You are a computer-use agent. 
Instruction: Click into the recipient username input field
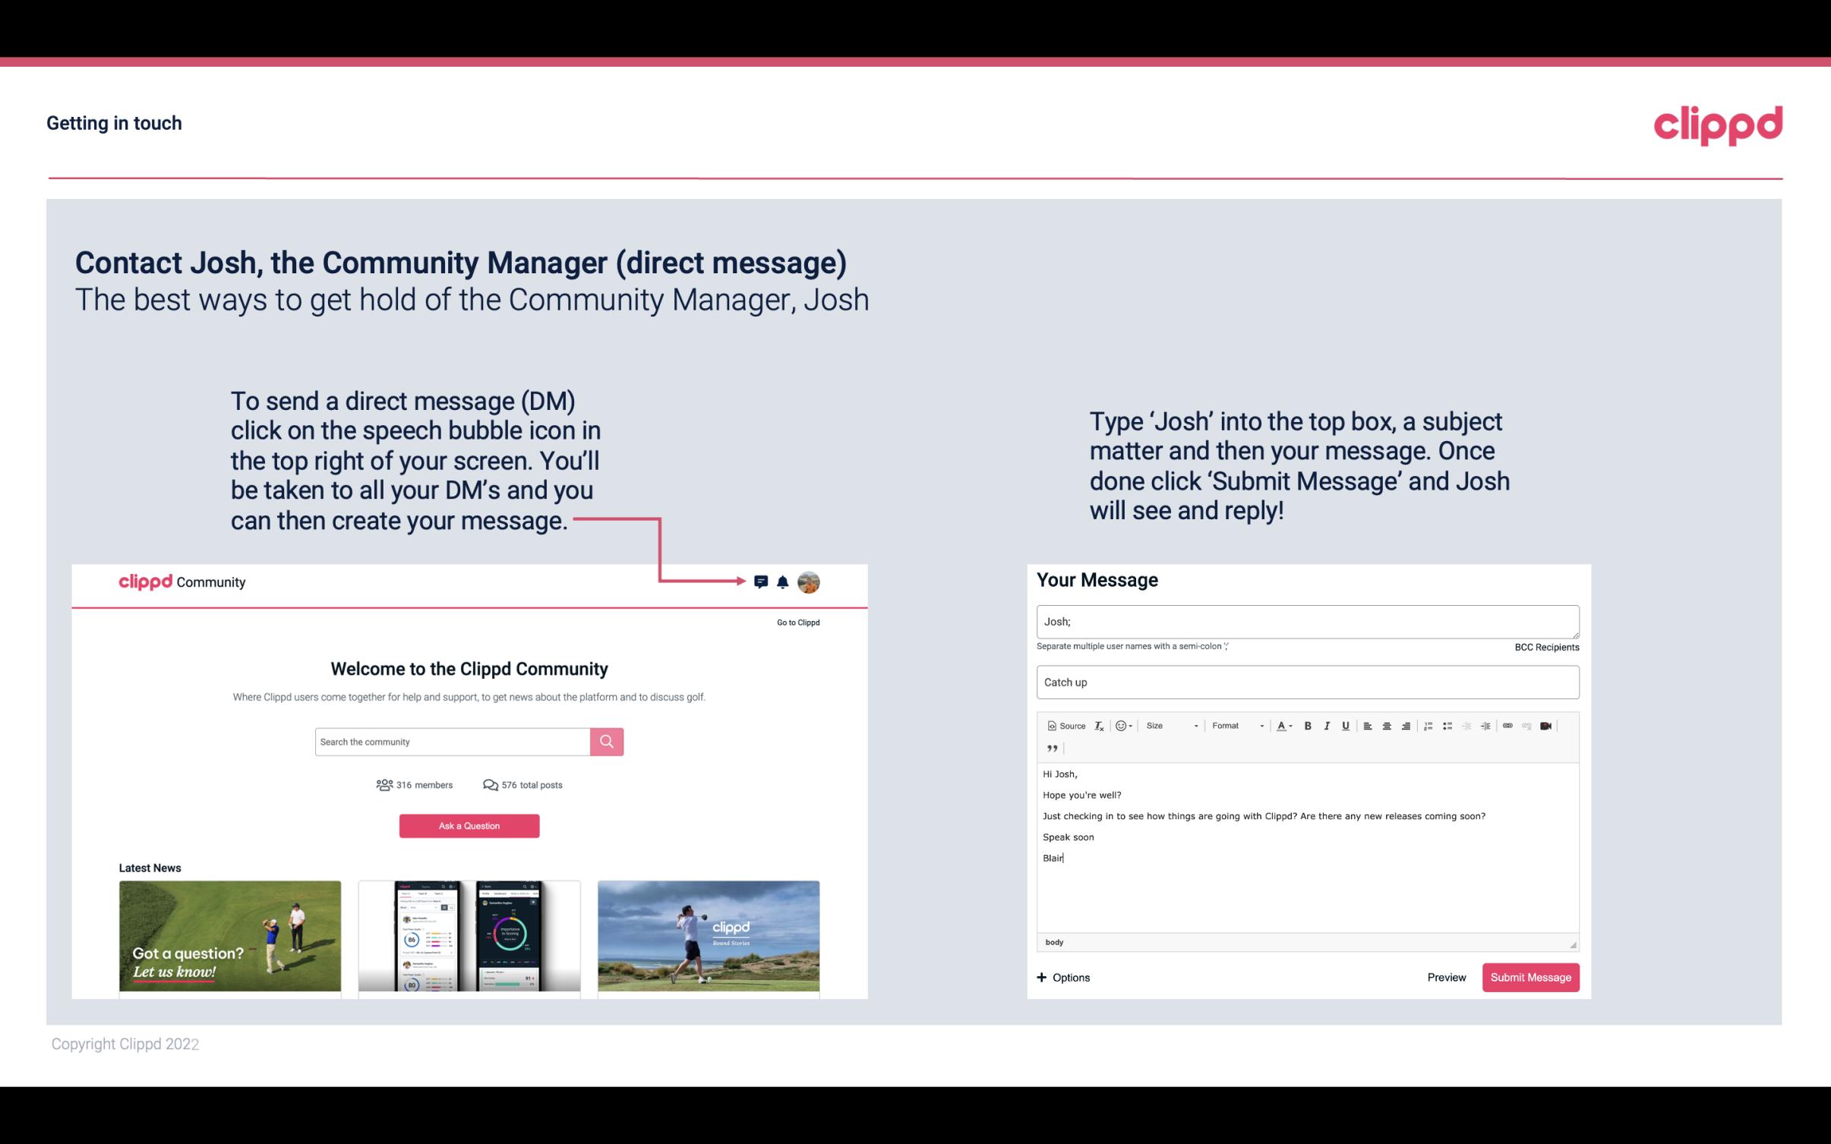pos(1308,619)
